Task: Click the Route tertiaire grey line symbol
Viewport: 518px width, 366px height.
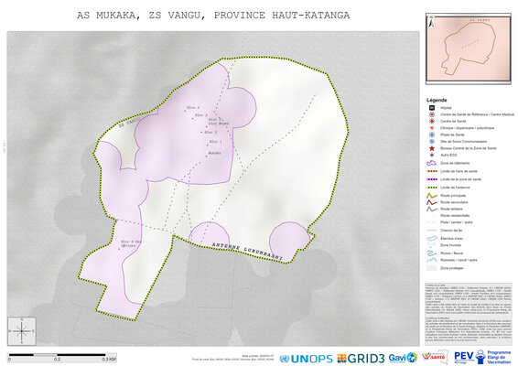Action: click(x=431, y=209)
